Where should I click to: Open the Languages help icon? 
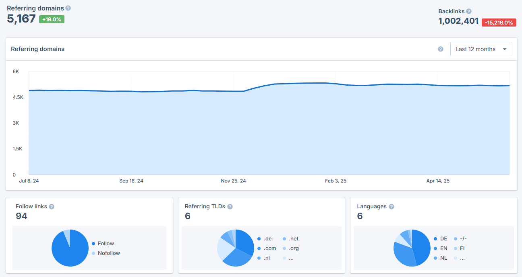[x=391, y=206]
